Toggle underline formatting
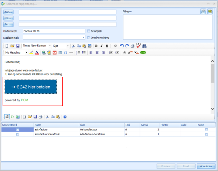Image resolution: width=218 pixels, height=171 pixels. point(107,46)
